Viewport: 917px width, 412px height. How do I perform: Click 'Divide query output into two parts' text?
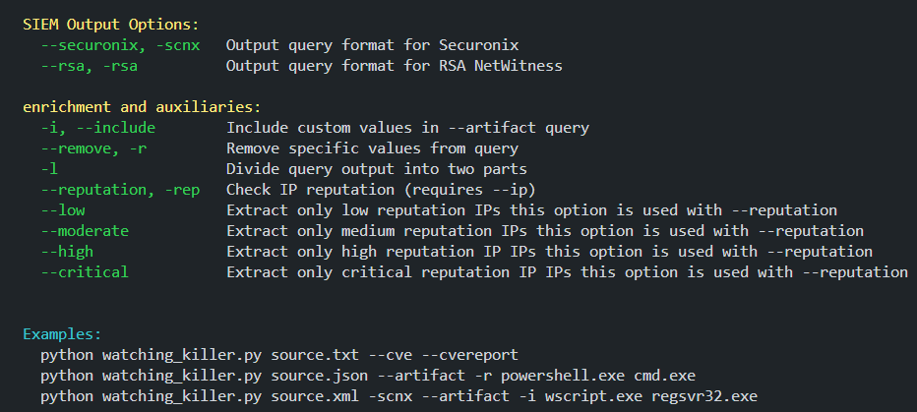377,169
